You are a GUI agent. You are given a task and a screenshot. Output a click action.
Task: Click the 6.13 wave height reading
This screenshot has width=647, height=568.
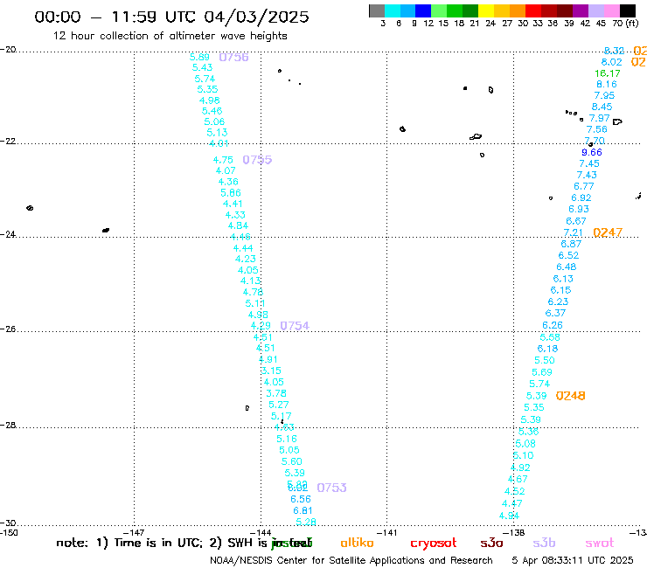tap(563, 279)
